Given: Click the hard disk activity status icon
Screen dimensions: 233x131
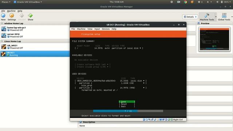Looking at the screenshot, I should 144,120.
